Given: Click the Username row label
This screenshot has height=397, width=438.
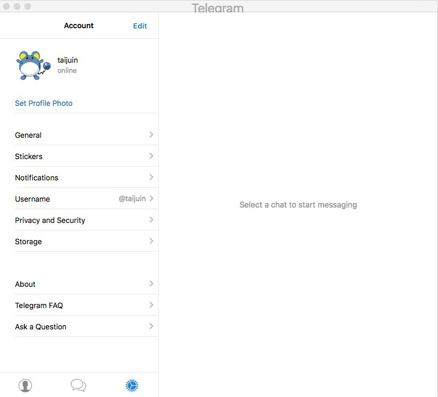Looking at the screenshot, I should pos(32,199).
